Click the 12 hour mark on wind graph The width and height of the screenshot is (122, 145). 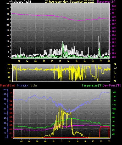(60, 61)
